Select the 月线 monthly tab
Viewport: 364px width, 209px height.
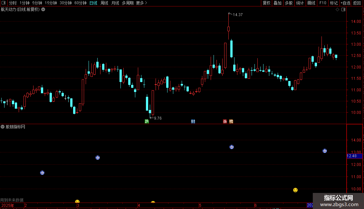pyautogui.click(x=115, y=3)
